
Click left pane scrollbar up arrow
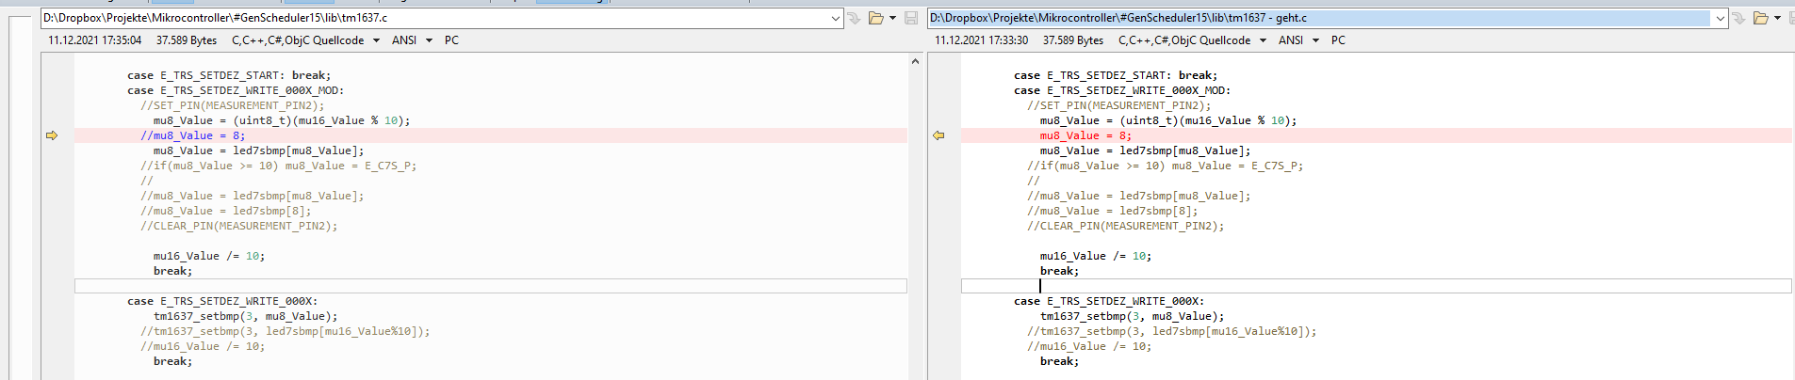click(x=915, y=61)
